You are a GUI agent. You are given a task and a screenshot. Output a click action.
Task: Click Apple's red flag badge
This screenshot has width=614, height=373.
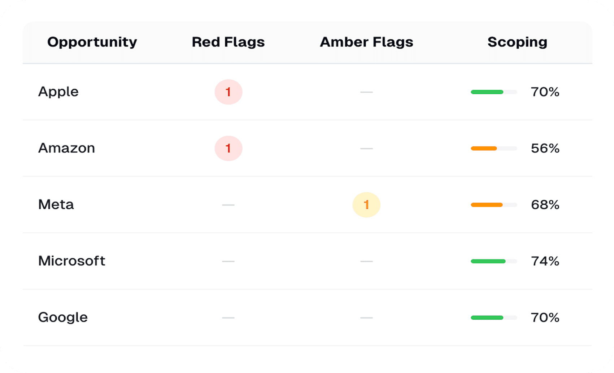pos(228,92)
